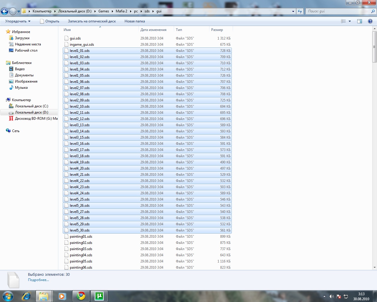Open the Упорядочить menu
This screenshot has height=302, width=377.
pyautogui.click(x=18, y=21)
